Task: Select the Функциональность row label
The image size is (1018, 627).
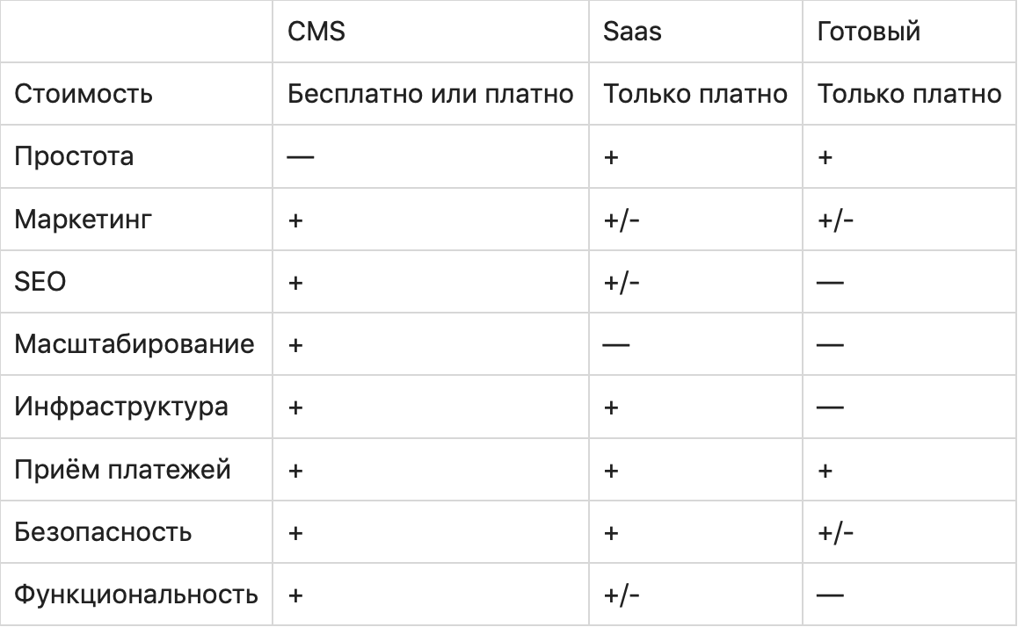Action: (x=136, y=595)
